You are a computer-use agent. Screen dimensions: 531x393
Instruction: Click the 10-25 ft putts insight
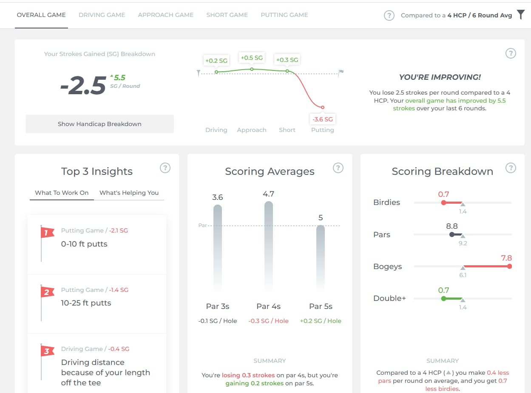(x=97, y=304)
